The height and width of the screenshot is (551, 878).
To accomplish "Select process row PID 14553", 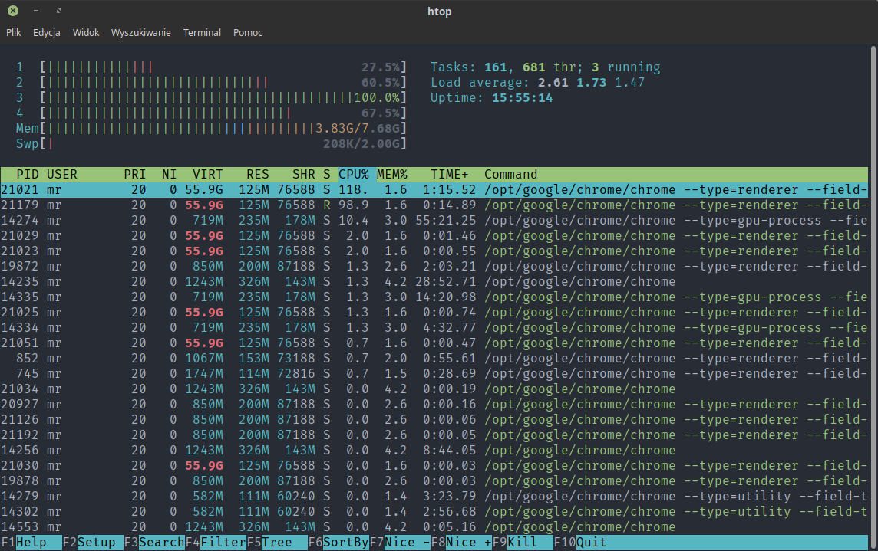I will point(434,527).
